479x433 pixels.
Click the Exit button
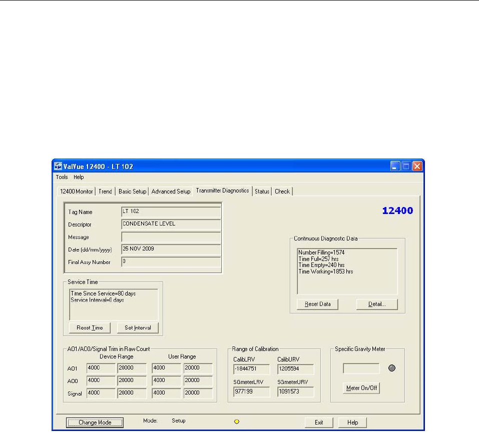[x=319, y=422]
